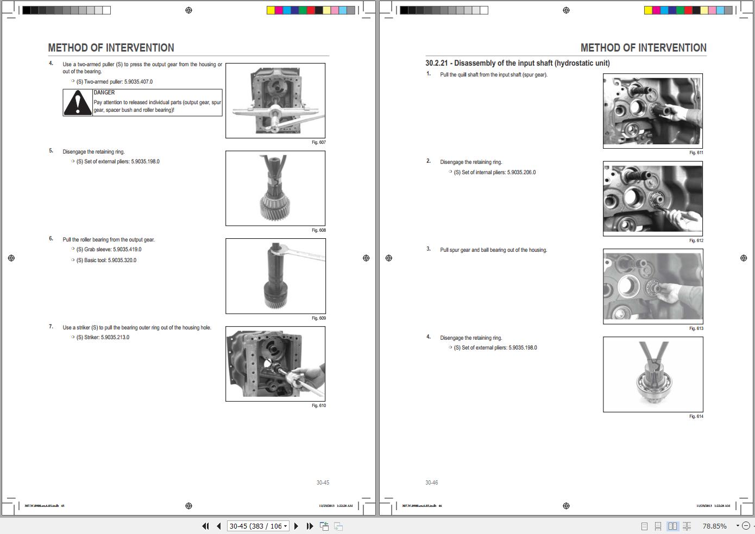This screenshot has height=534, width=755.
Task: Click "(S) Striker: 5.9035.213.0"
Action: click(103, 338)
